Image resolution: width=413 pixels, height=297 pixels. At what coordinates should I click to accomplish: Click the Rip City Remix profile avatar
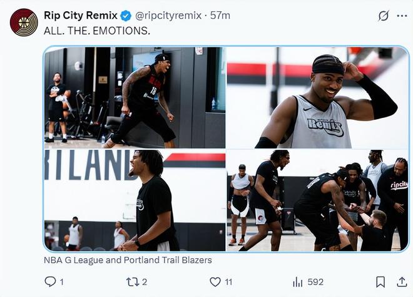coord(24,22)
